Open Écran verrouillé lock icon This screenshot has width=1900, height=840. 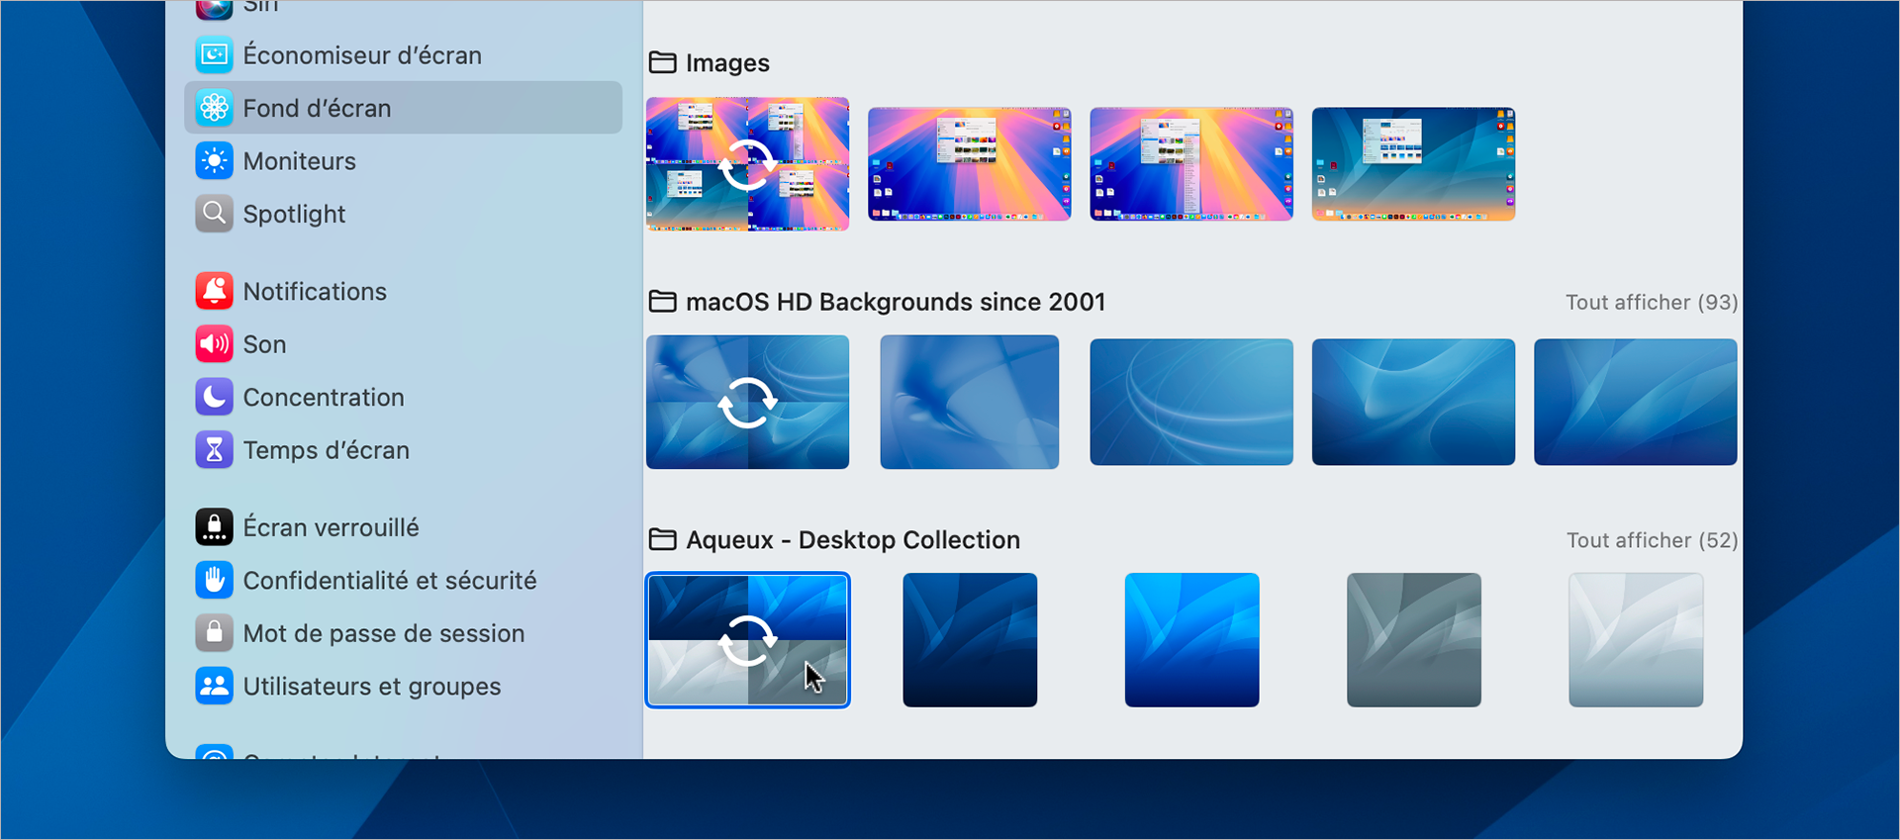(214, 527)
